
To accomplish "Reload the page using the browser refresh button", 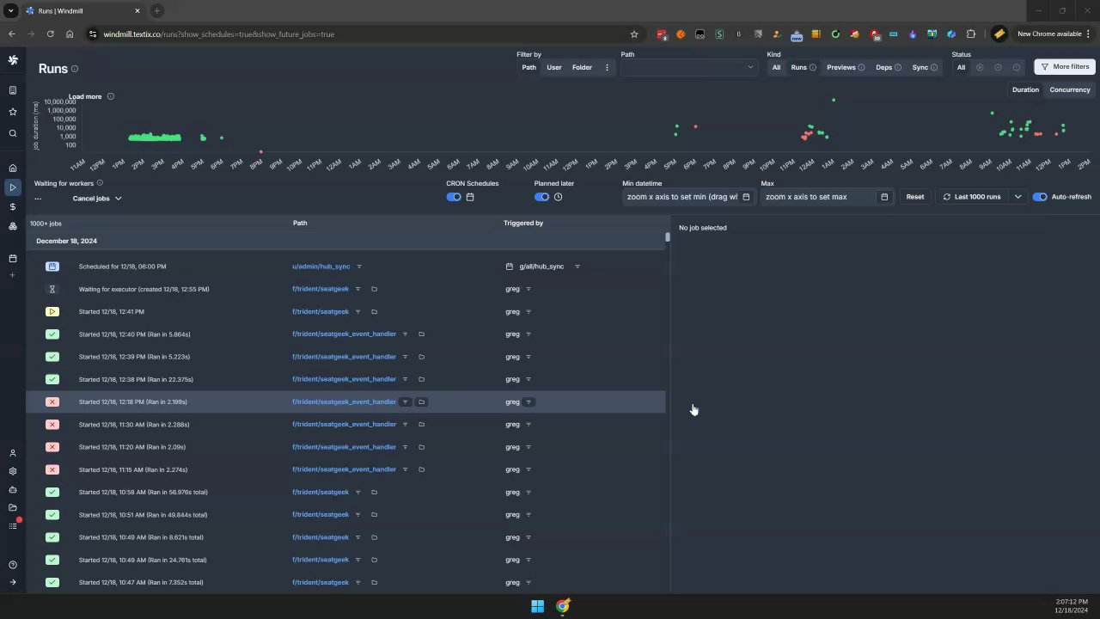I will (51, 34).
